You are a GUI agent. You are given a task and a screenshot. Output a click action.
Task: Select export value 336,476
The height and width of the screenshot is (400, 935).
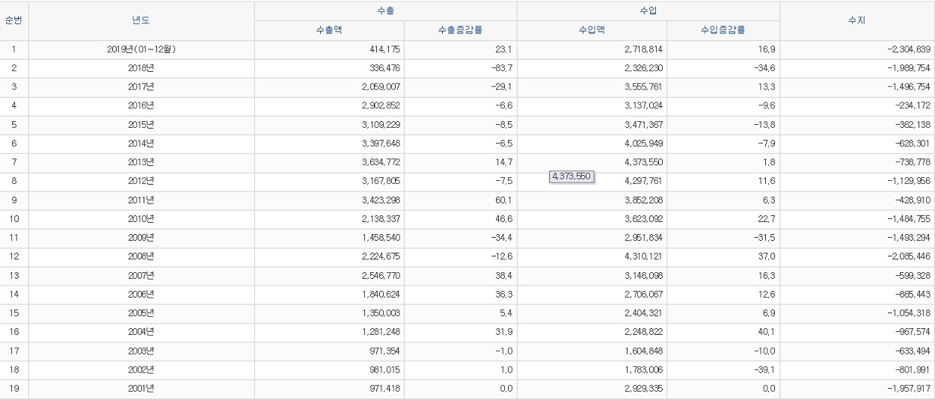[x=385, y=68]
